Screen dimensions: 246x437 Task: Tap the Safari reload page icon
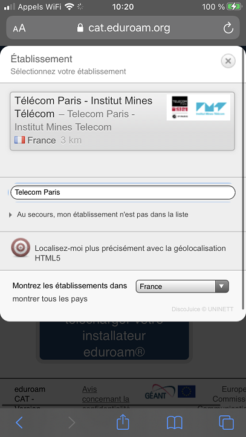point(228,28)
